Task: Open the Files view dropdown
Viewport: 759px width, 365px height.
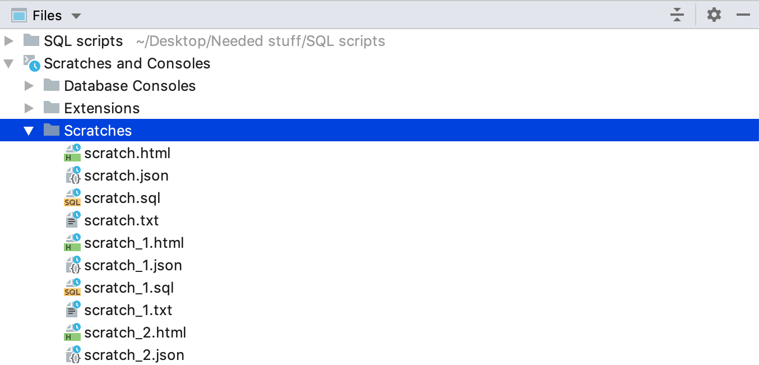Action: tap(47, 15)
